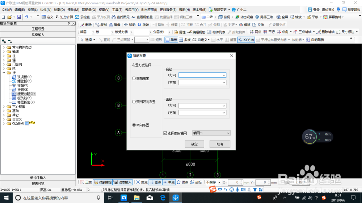Screen dimensions: 362x203
Task: Open 底筋 X方向 dropdown
Action: click(224, 75)
